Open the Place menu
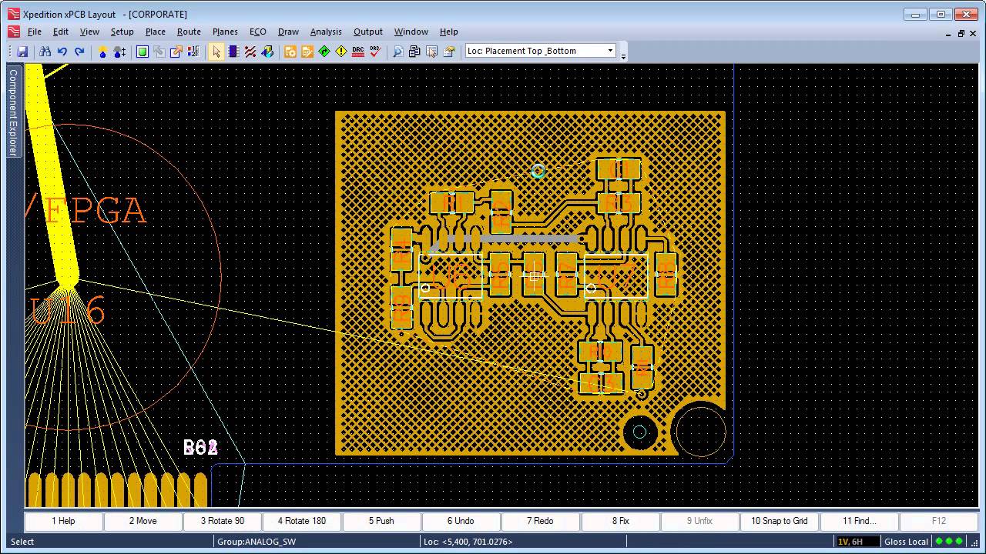Image resolution: width=986 pixels, height=554 pixels. 156,32
